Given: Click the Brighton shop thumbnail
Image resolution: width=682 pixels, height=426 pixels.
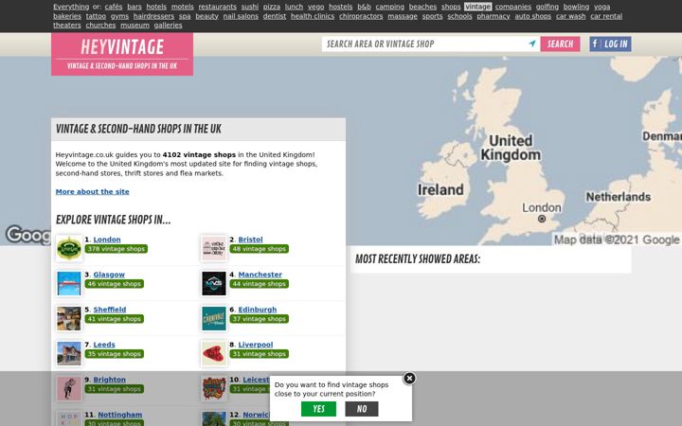Looking at the screenshot, I should [69, 389].
